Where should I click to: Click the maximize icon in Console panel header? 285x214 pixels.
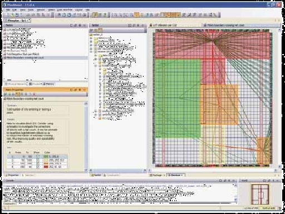tap(220, 181)
